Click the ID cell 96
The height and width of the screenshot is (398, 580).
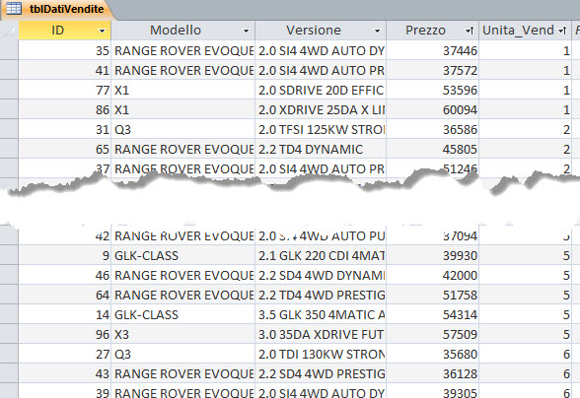click(x=65, y=334)
